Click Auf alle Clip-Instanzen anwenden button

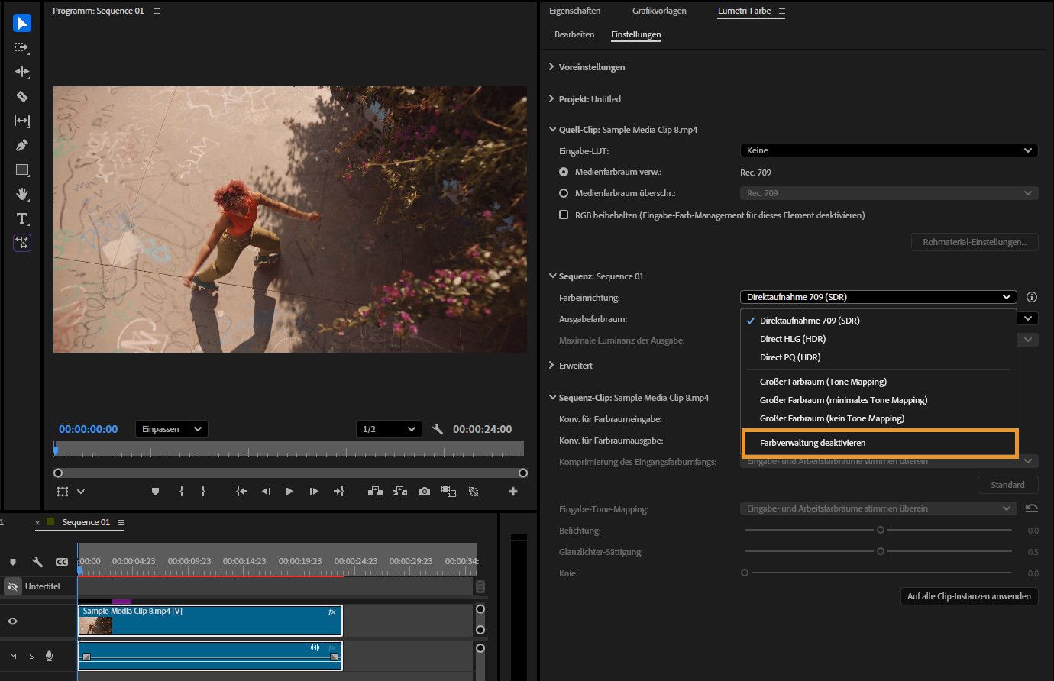click(x=968, y=596)
